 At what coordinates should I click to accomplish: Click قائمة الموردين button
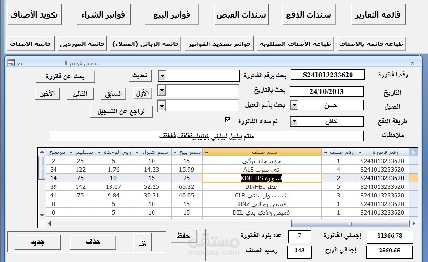pyautogui.click(x=82, y=44)
